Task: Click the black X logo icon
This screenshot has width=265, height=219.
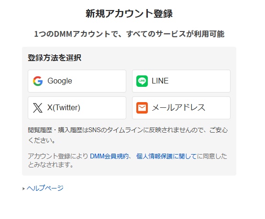Action: click(x=38, y=108)
